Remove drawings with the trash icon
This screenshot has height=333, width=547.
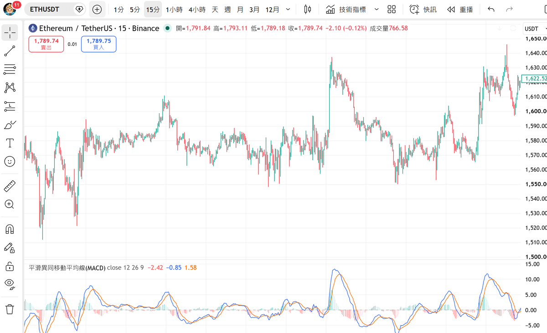10,309
